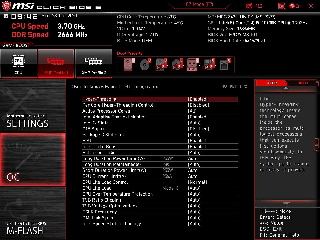Select the optical disc boot device icon

point(144,65)
